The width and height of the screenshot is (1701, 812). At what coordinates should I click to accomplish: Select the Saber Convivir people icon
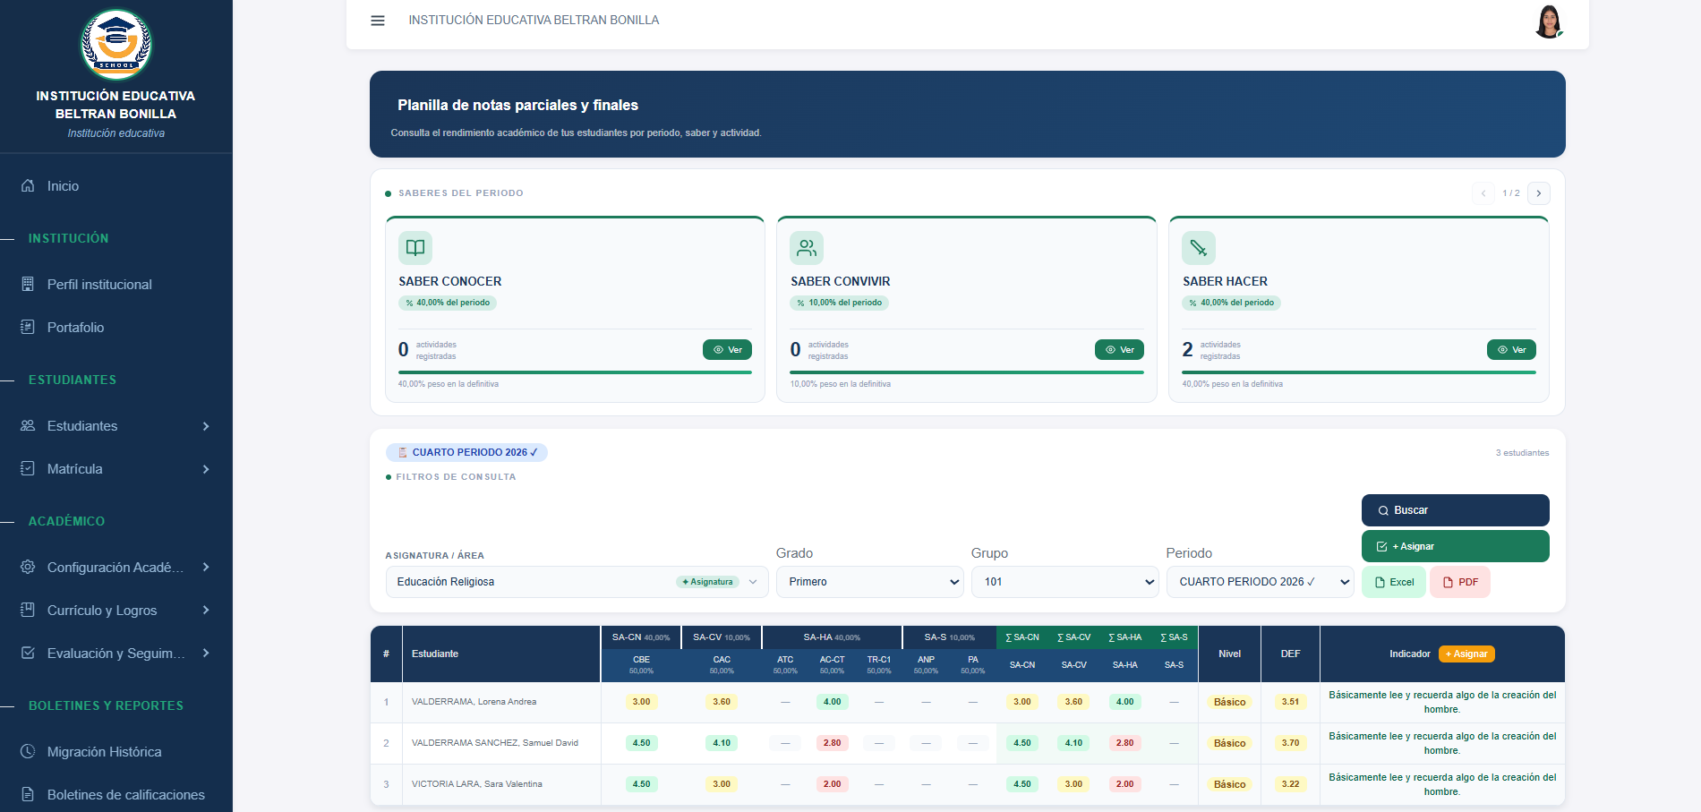807,248
